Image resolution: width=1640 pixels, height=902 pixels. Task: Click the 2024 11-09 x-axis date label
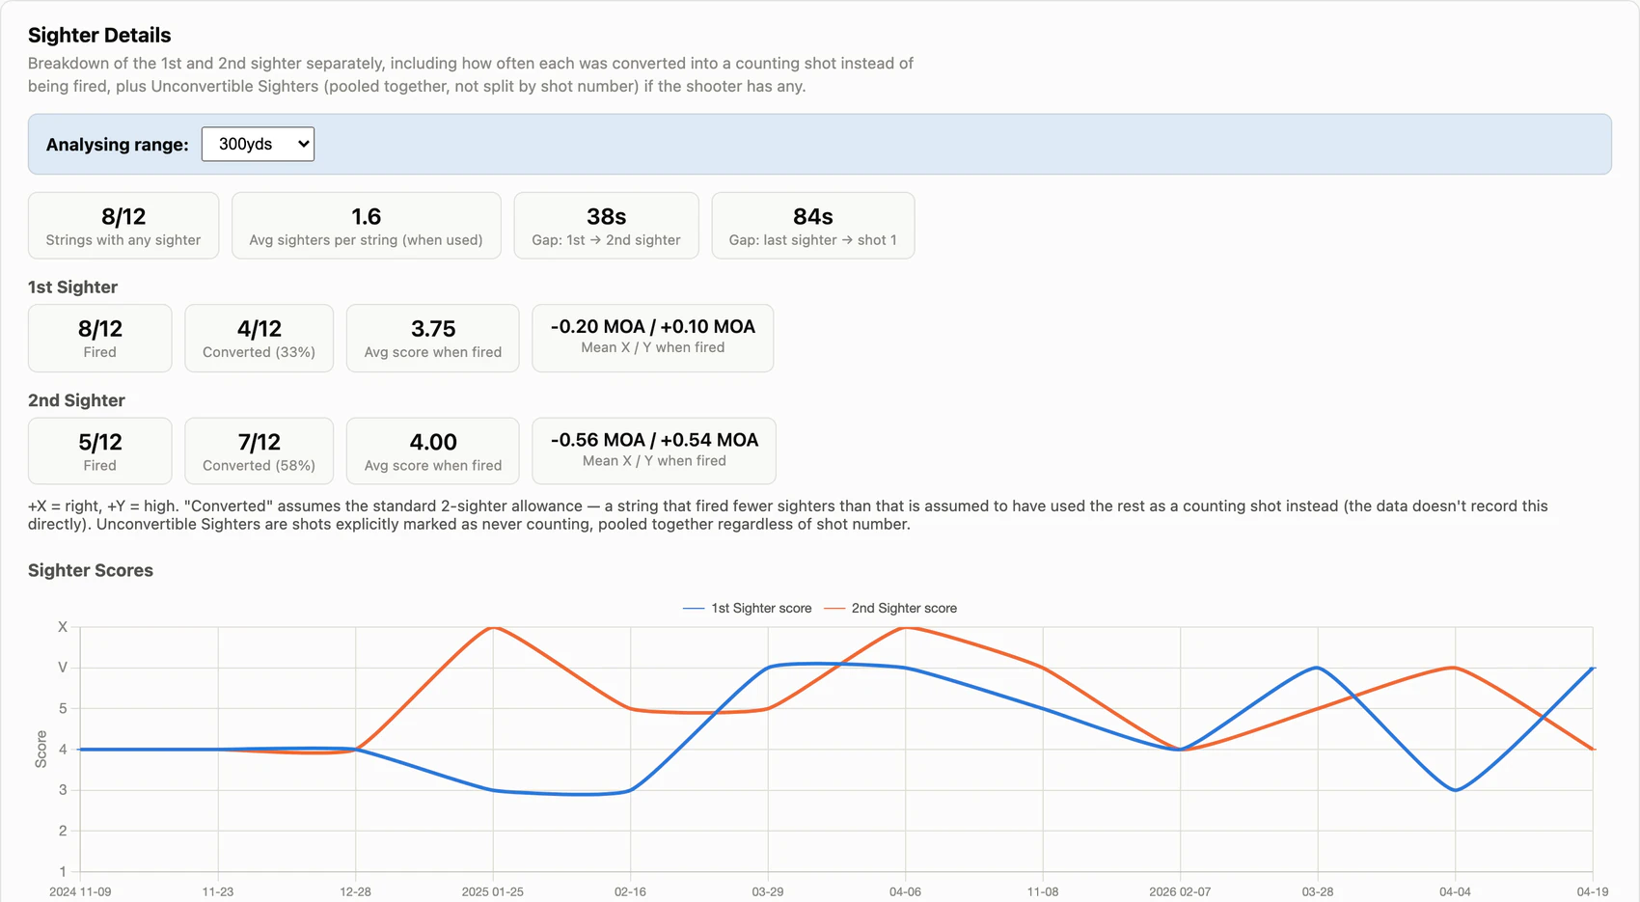click(x=80, y=891)
